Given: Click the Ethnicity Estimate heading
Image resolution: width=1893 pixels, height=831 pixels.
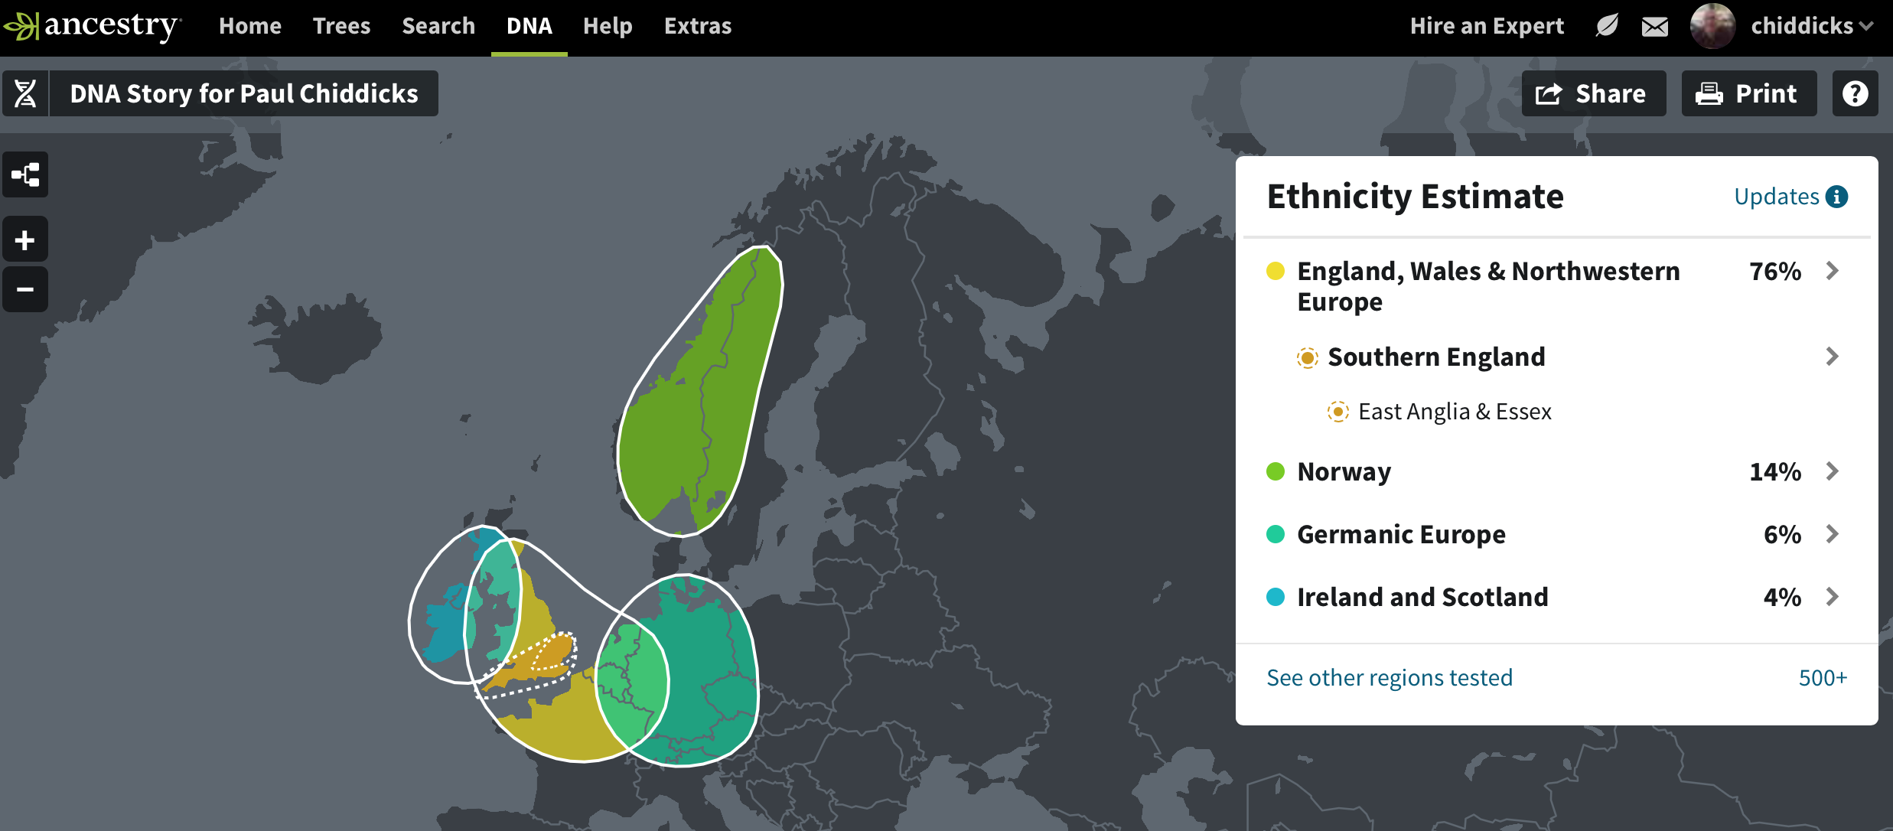Looking at the screenshot, I should [x=1416, y=197].
